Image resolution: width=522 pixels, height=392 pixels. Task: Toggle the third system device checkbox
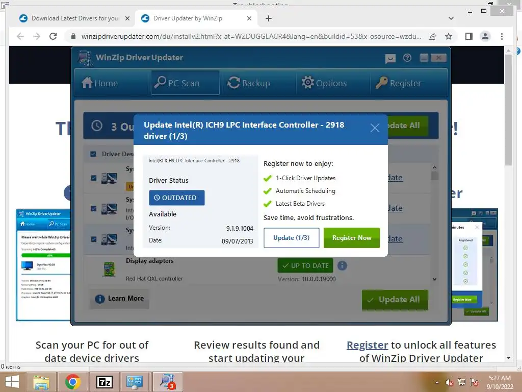94,239
